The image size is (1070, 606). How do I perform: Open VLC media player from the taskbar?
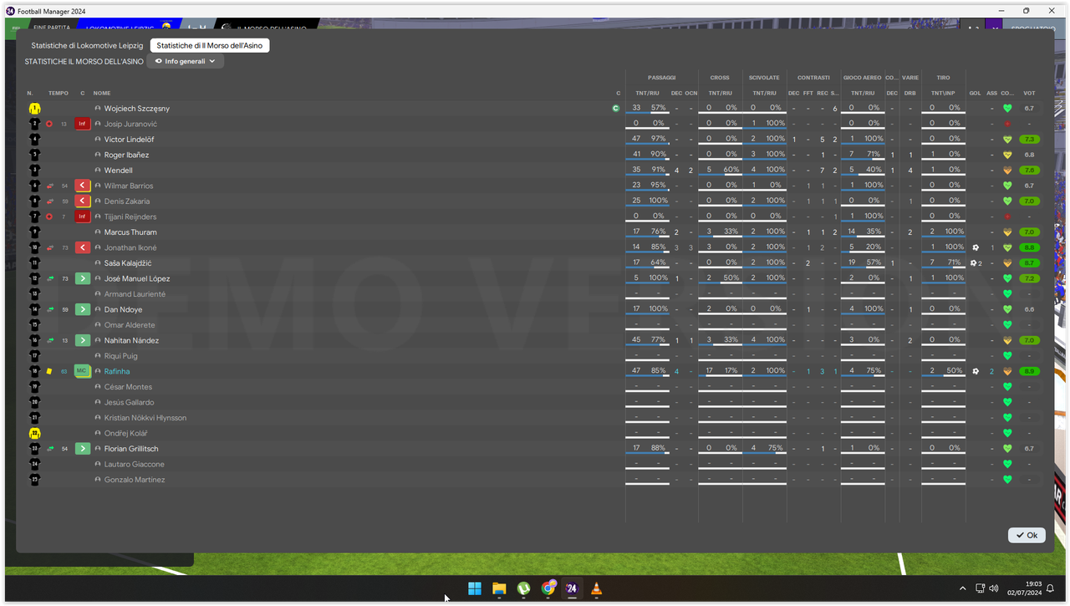coord(596,588)
